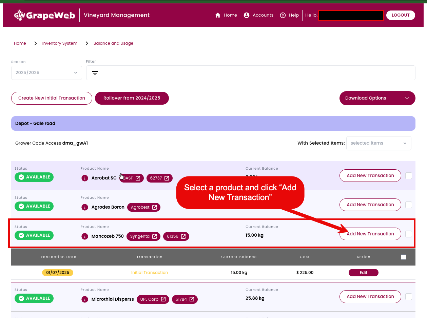Click the GrapeWeb logo icon
The width and height of the screenshot is (427, 318).
coord(20,15)
